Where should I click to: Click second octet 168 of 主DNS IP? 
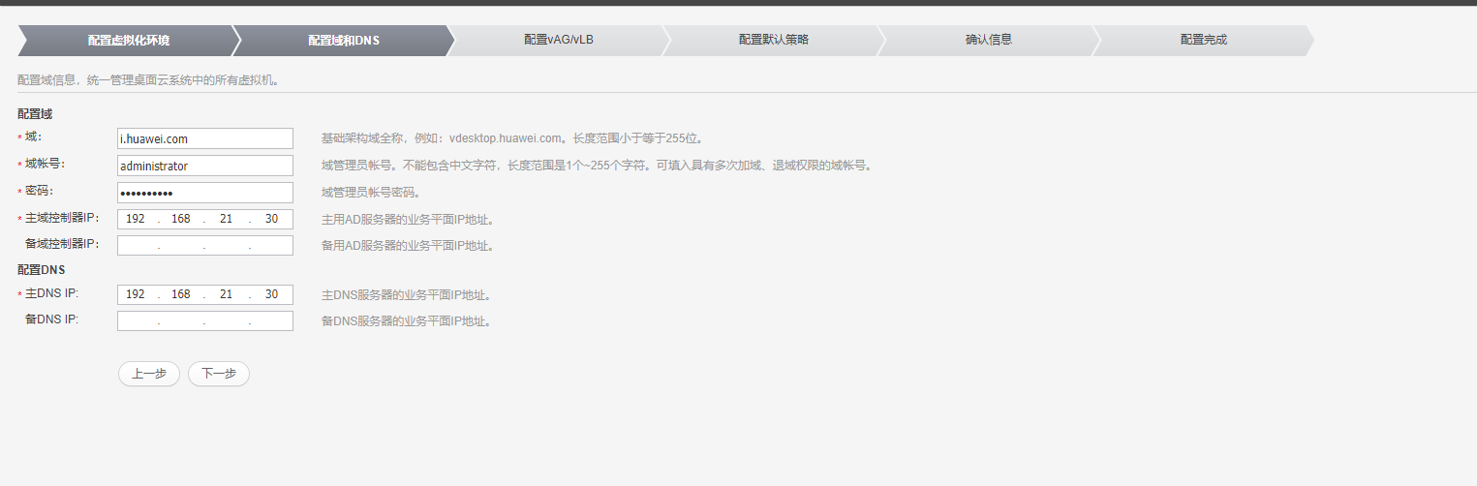pyautogui.click(x=181, y=294)
